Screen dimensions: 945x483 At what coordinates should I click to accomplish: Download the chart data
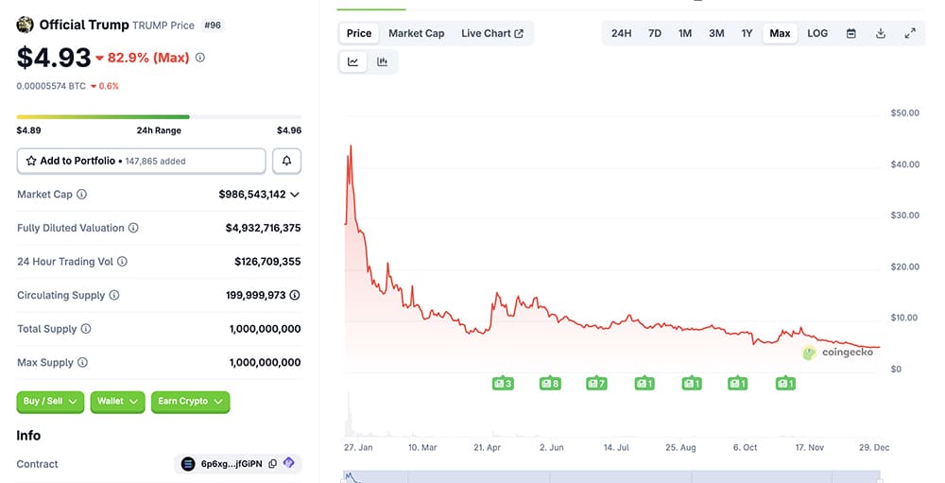881,33
